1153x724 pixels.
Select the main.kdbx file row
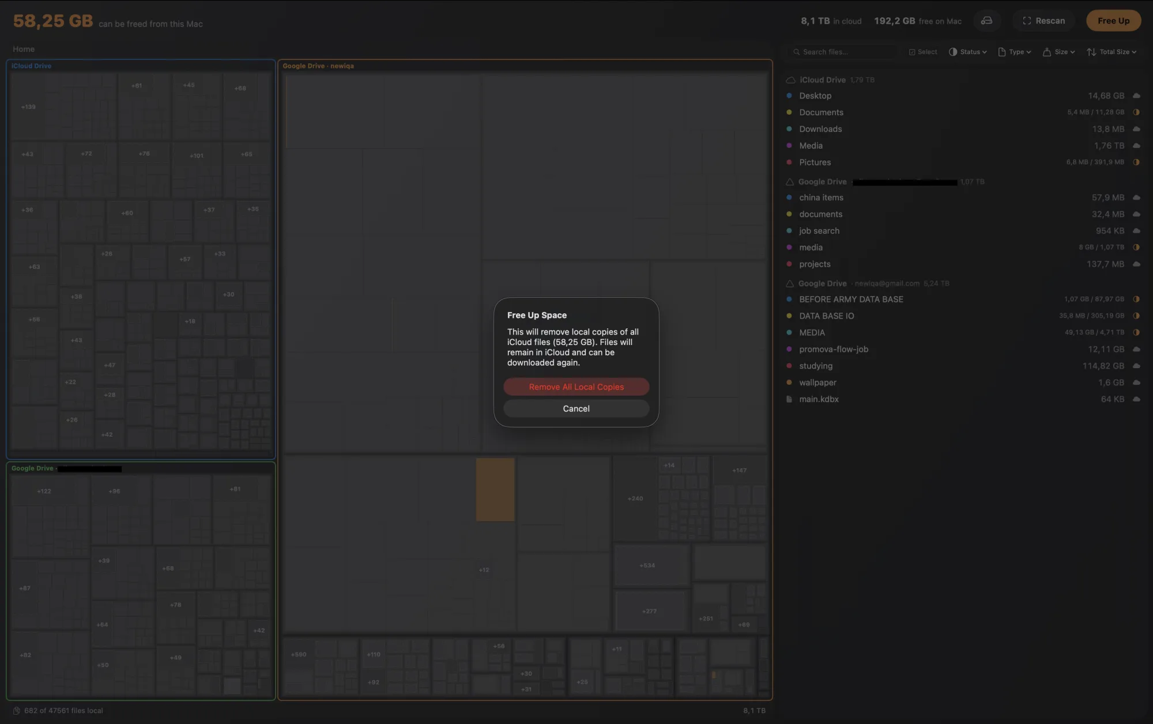[x=963, y=399]
